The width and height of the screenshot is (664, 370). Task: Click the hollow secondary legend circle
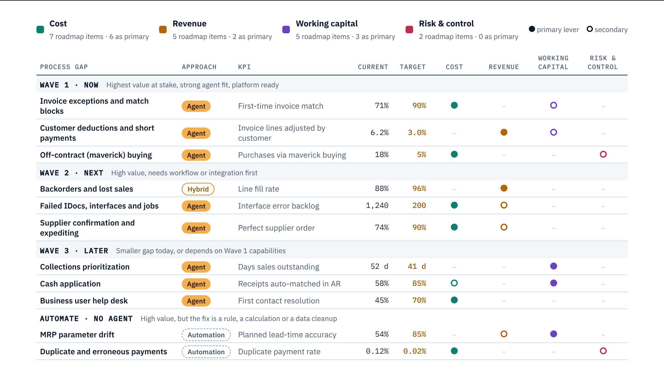click(x=590, y=29)
